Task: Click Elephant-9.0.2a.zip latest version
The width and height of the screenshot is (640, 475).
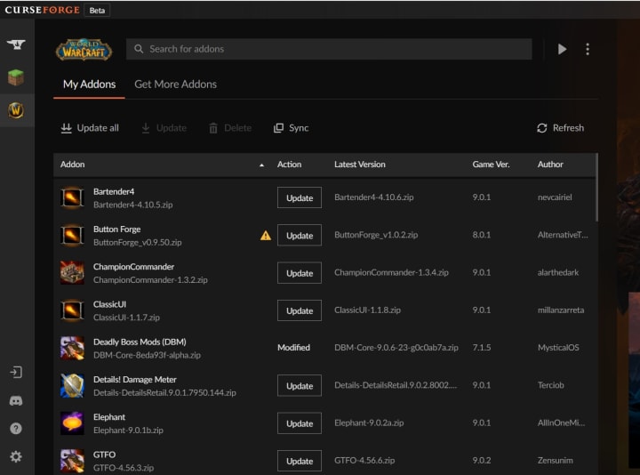Action: tap(369, 423)
